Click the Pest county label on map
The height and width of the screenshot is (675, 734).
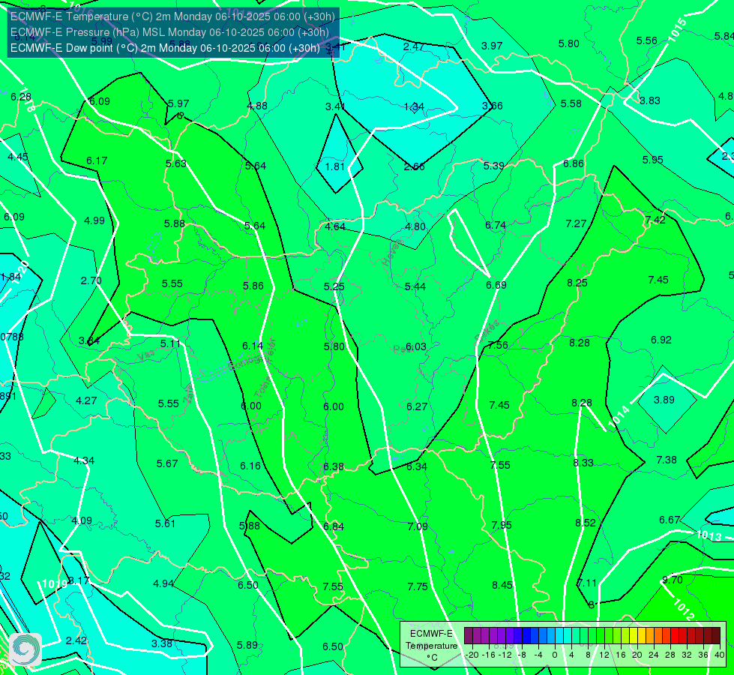click(403, 349)
